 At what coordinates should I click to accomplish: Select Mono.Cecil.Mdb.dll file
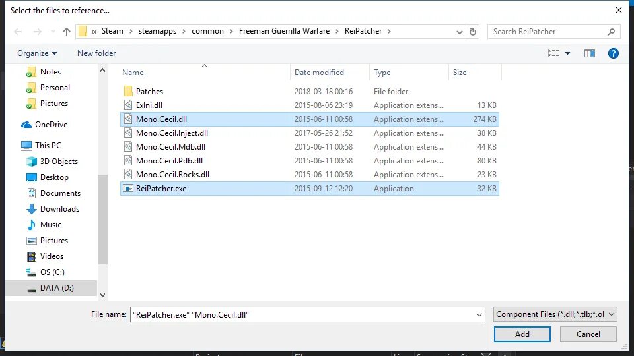[309, 147]
